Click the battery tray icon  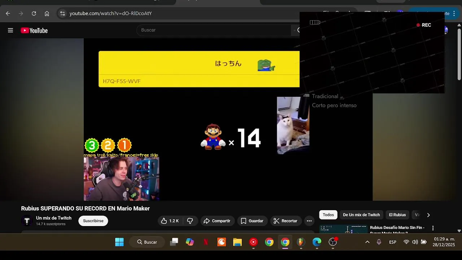[424, 242]
